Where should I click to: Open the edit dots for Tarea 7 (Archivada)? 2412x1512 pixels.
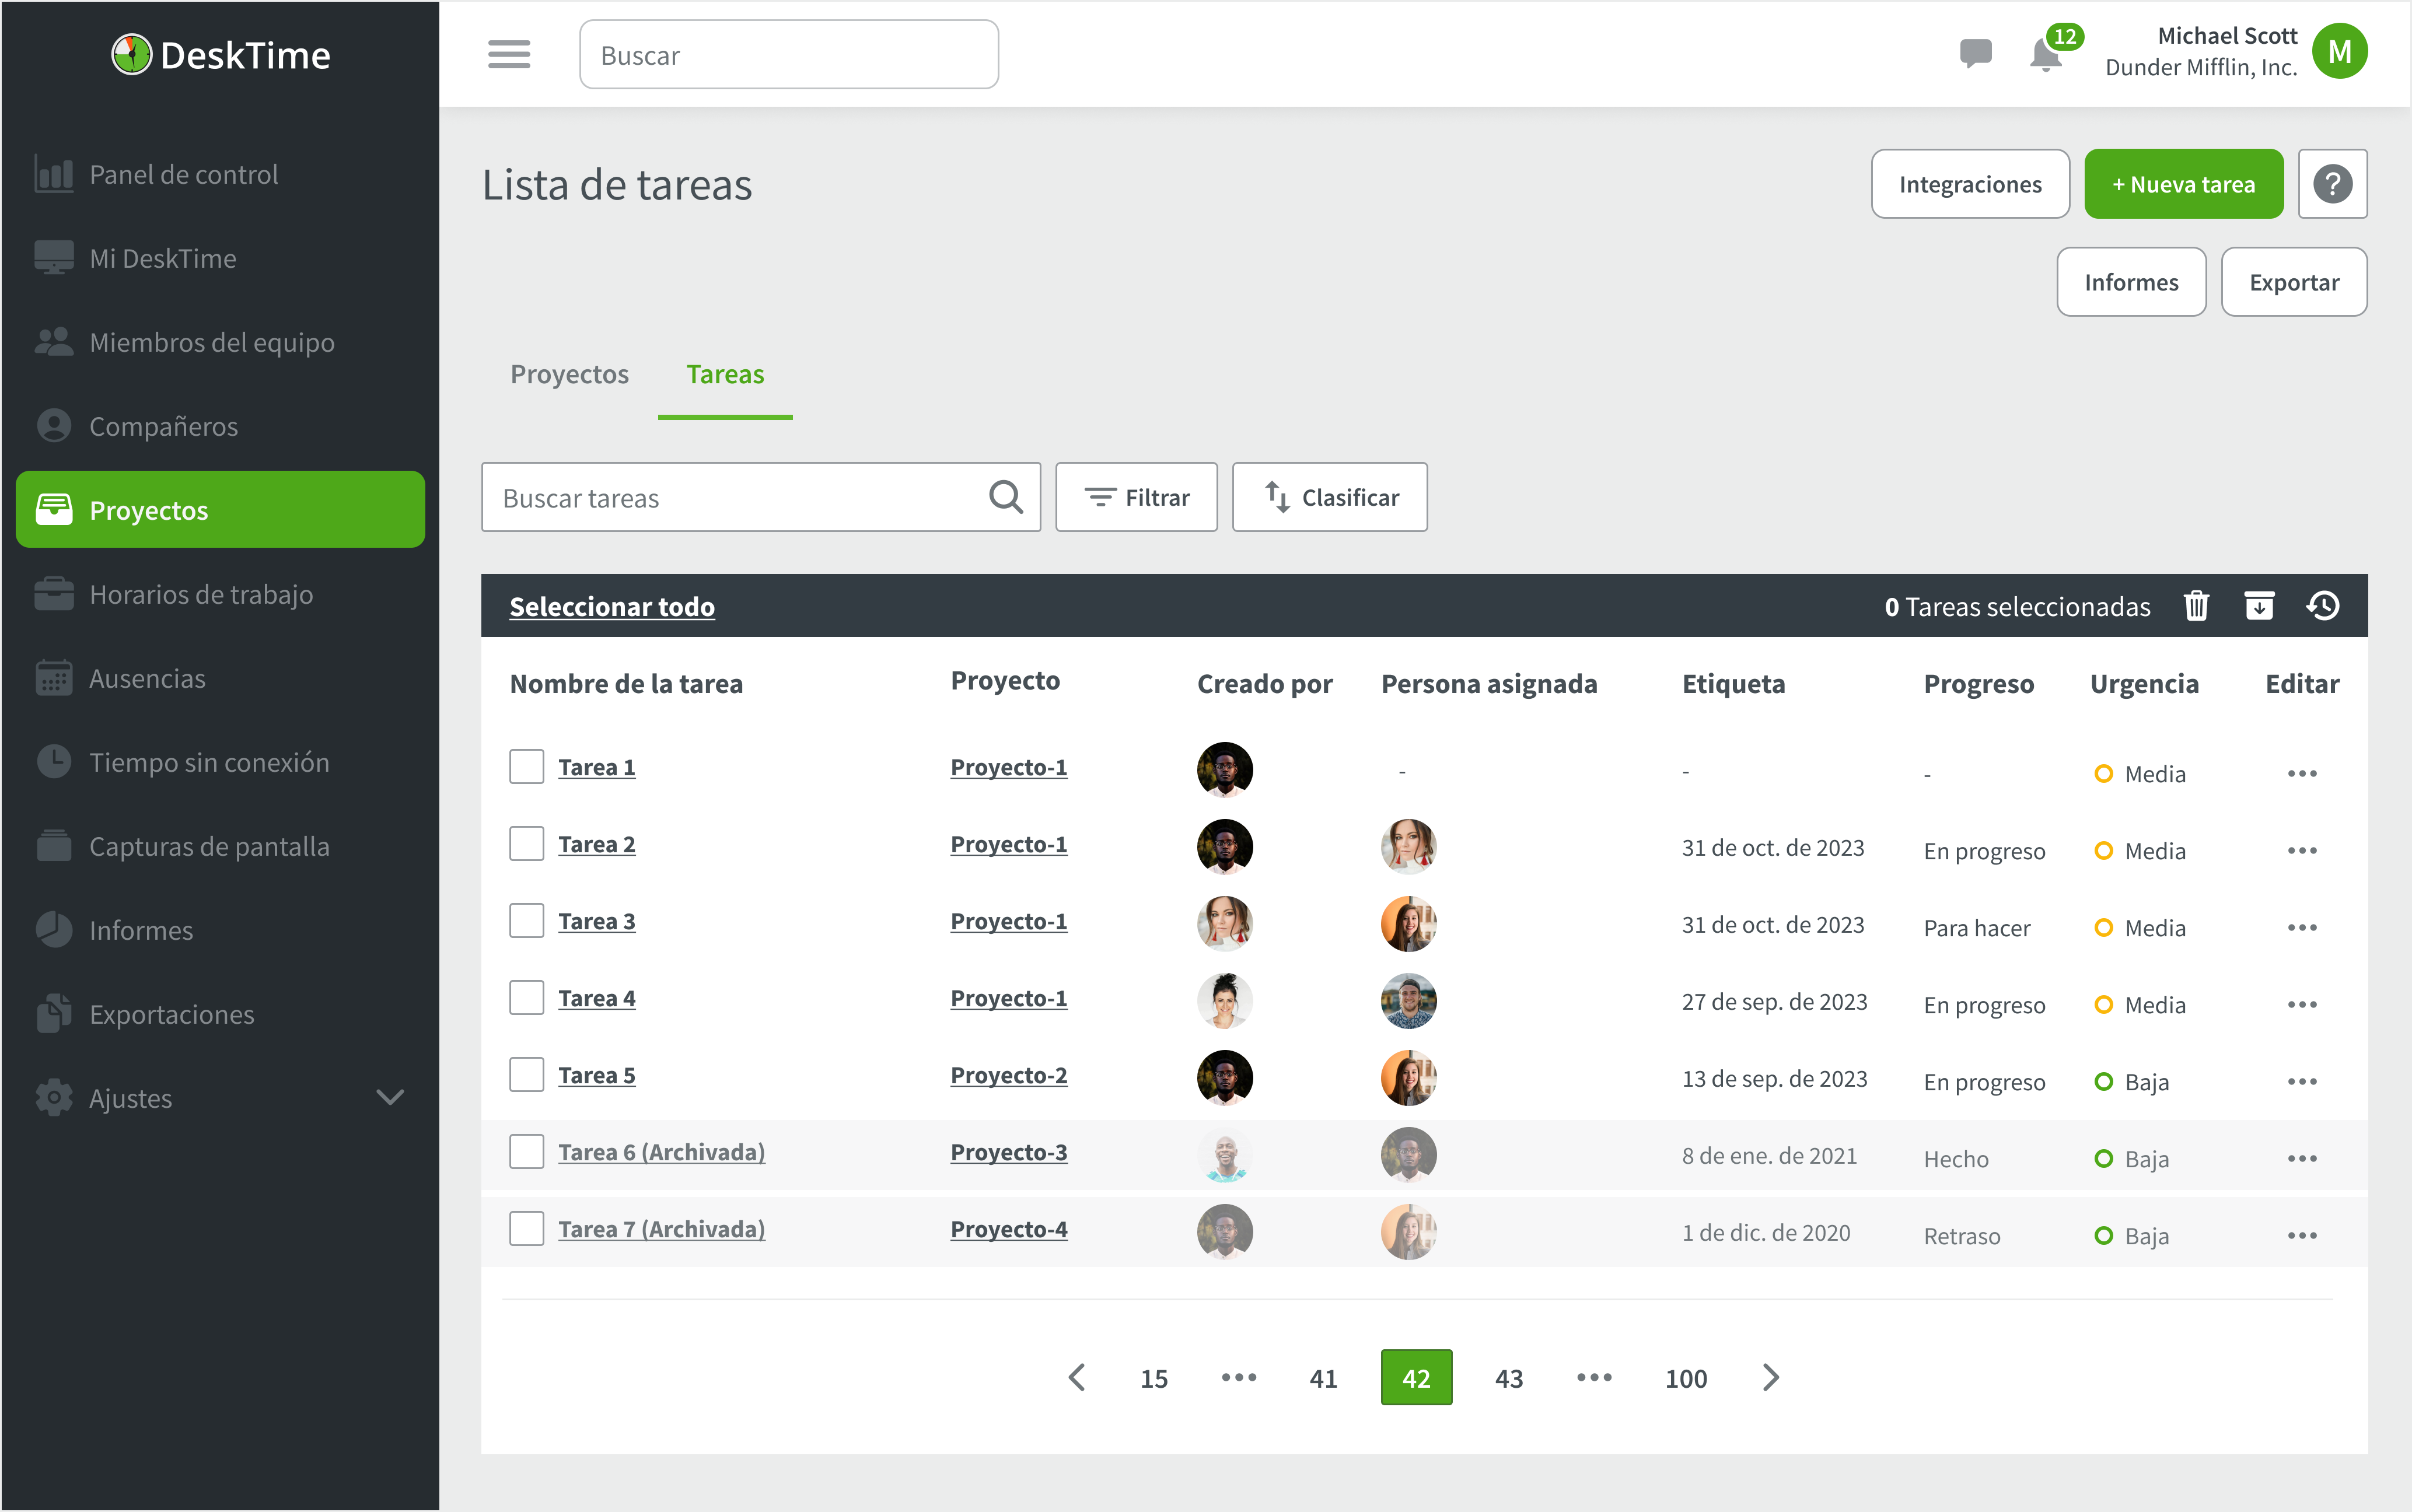coord(2301,1235)
